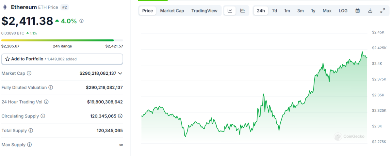
Task: Click info icon right of circulating supply value
Action: [120, 116]
